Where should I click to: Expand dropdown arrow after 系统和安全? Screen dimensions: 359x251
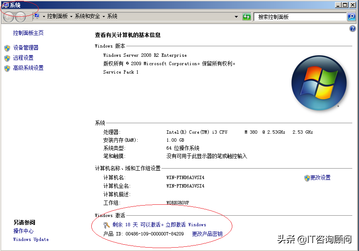click(x=104, y=16)
